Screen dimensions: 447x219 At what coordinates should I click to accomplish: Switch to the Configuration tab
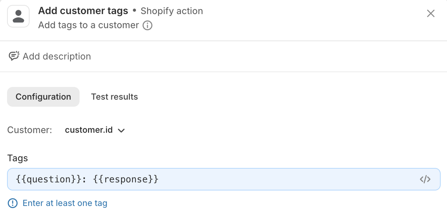coord(43,97)
